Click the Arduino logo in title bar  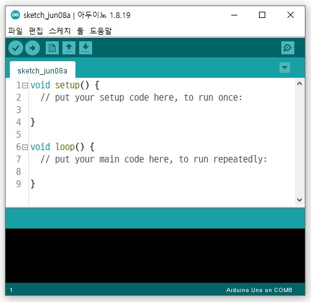point(15,15)
